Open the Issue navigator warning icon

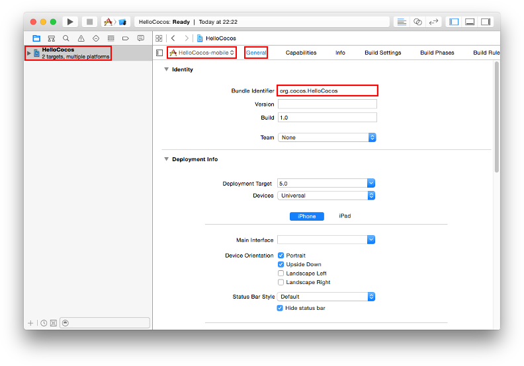[81, 38]
